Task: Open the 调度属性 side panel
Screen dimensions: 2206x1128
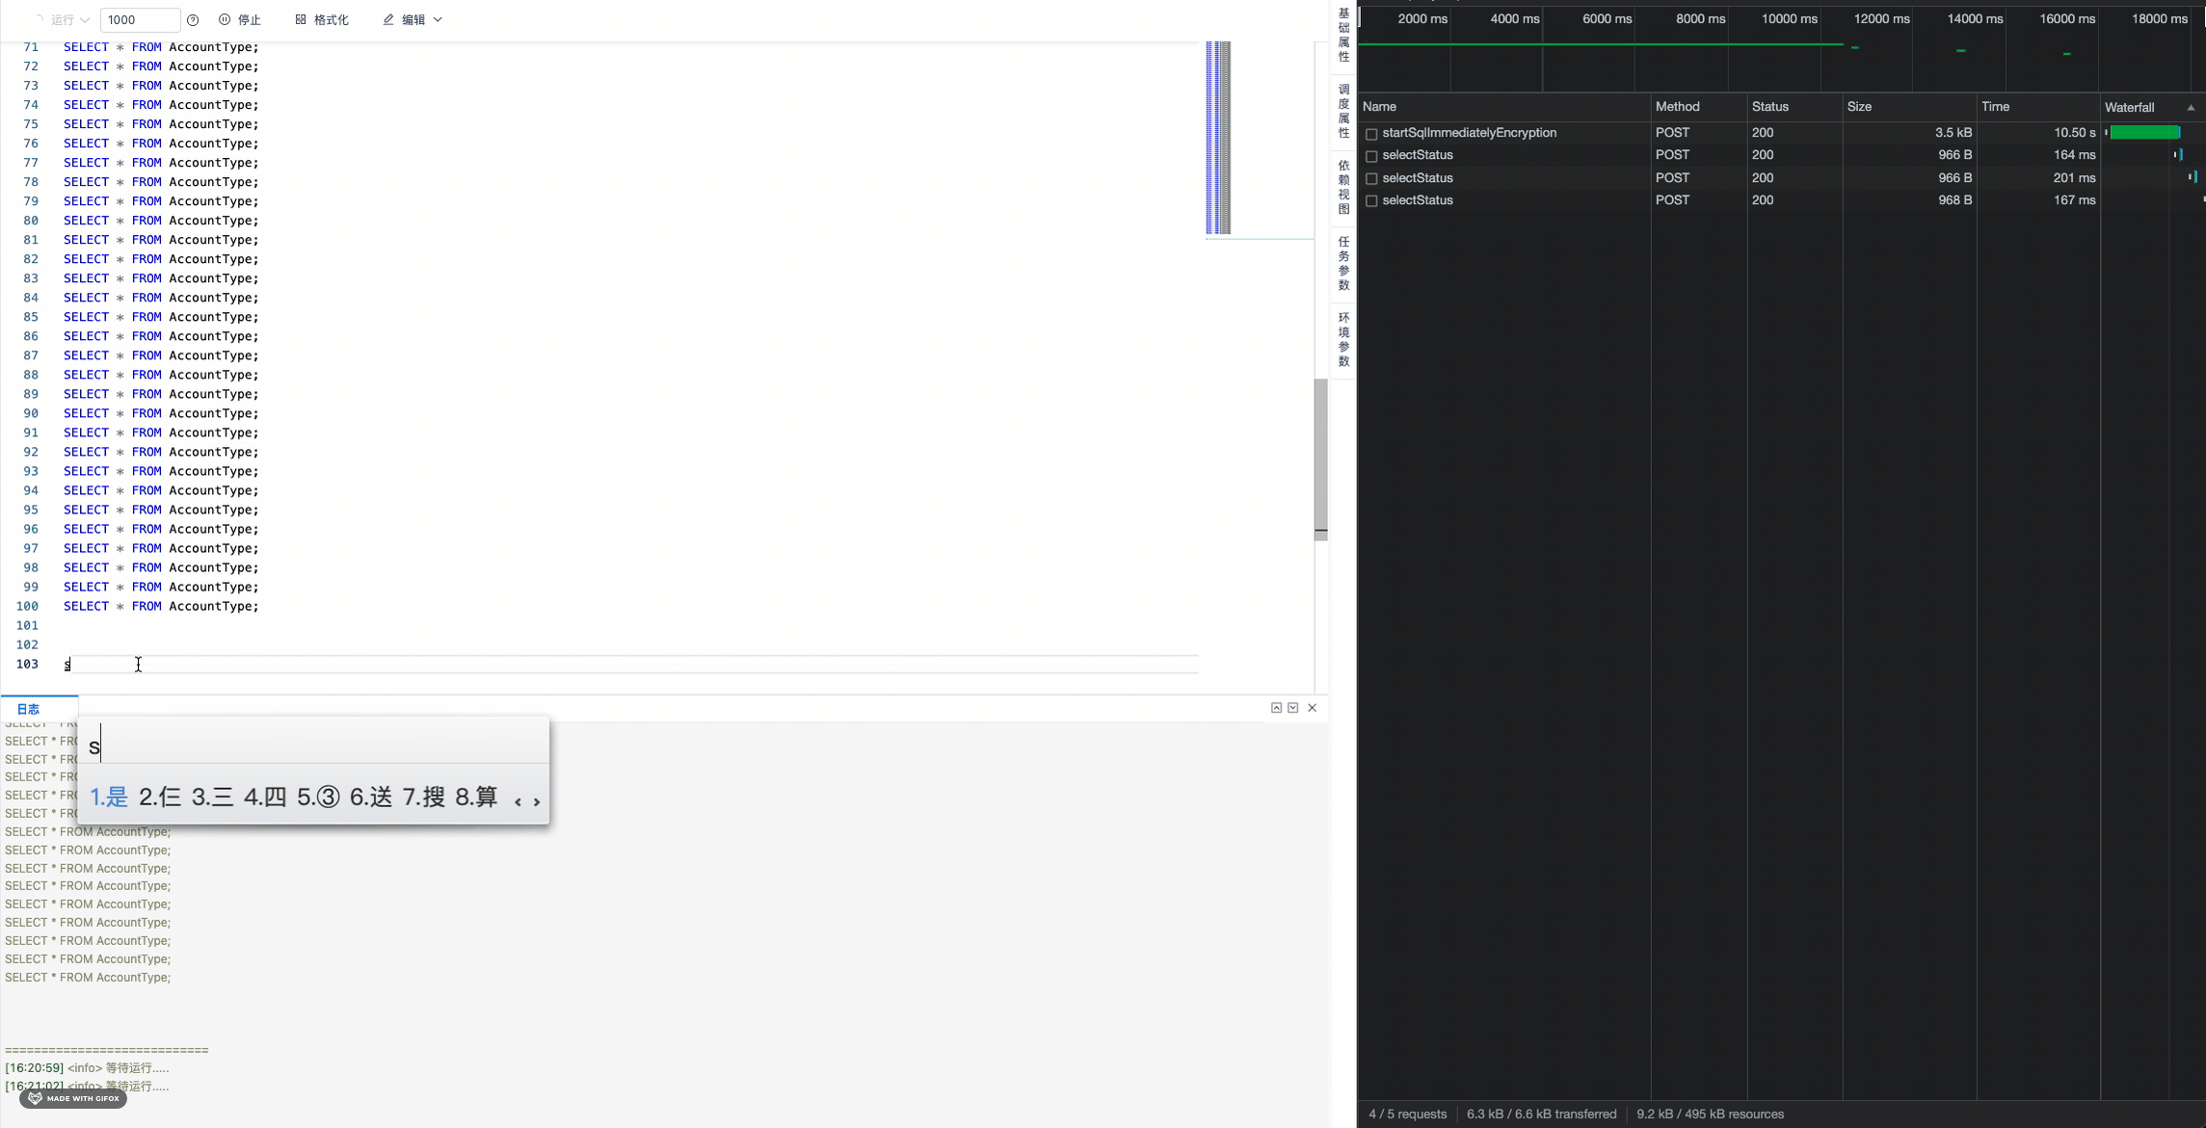Action: pos(1343,112)
